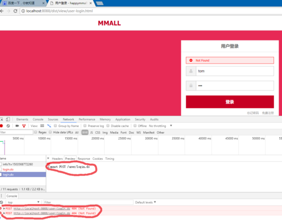Check Hide data URLs

tap(50, 132)
